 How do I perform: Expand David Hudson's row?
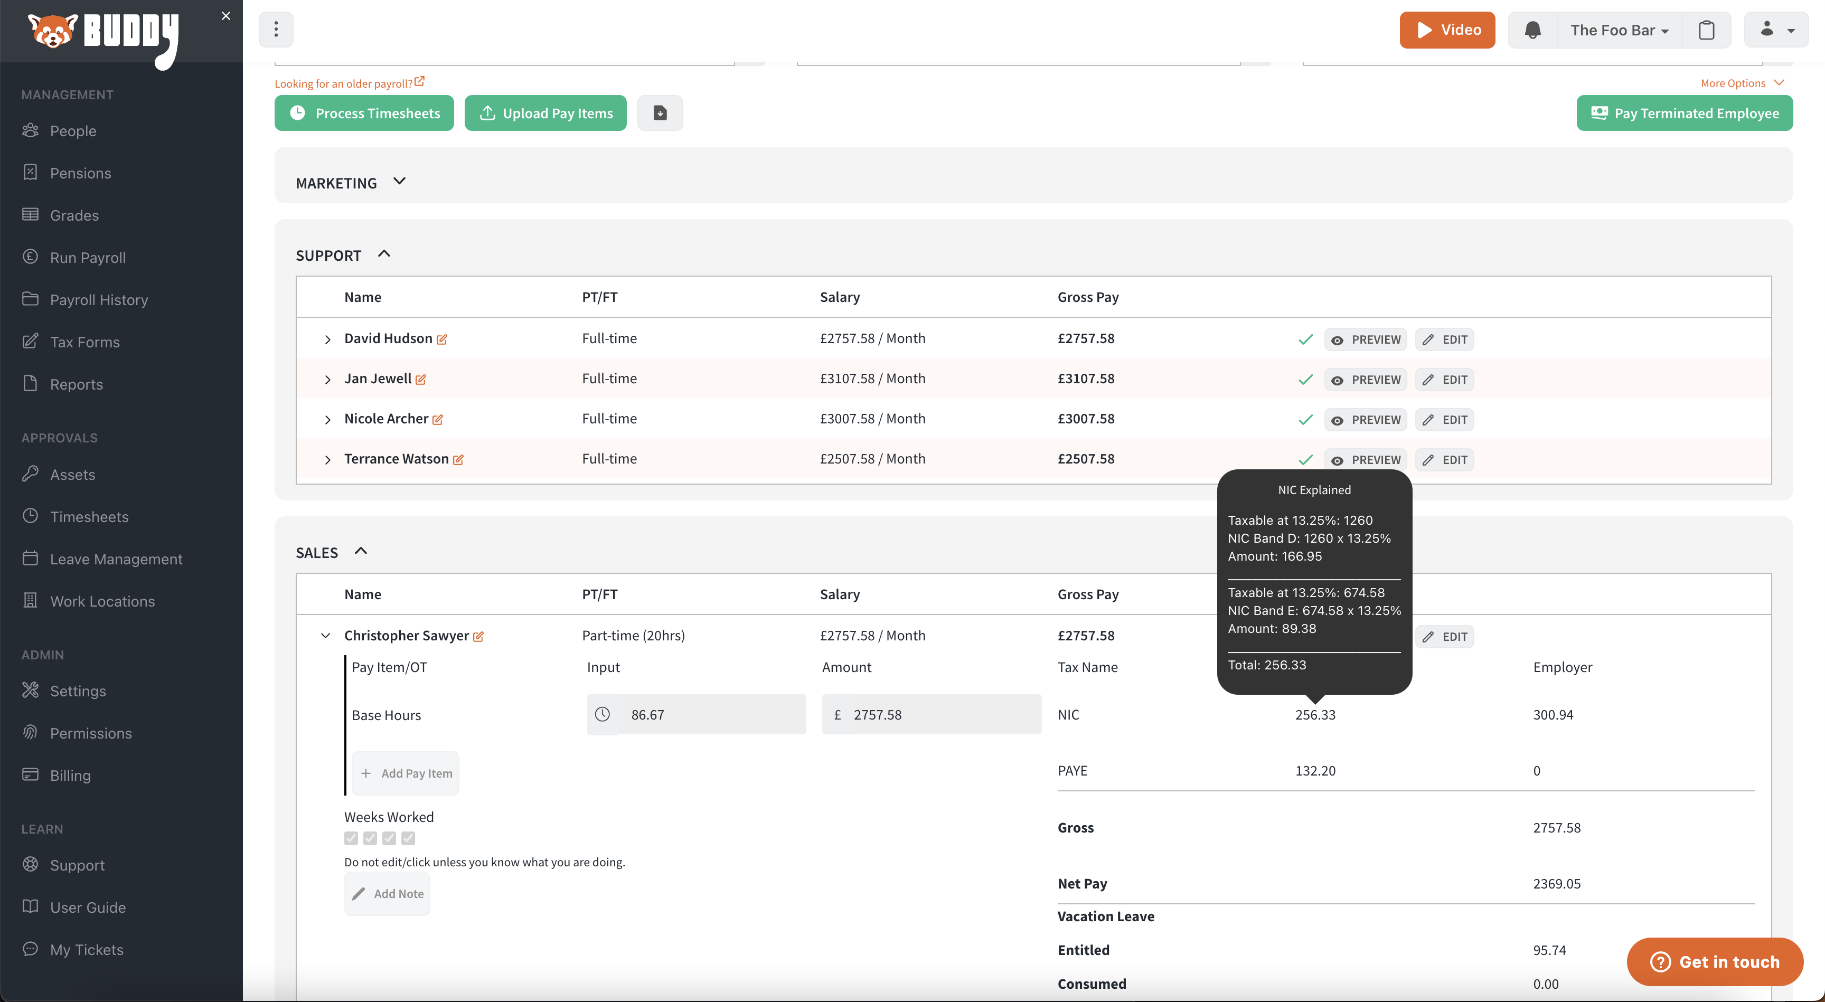pos(327,340)
